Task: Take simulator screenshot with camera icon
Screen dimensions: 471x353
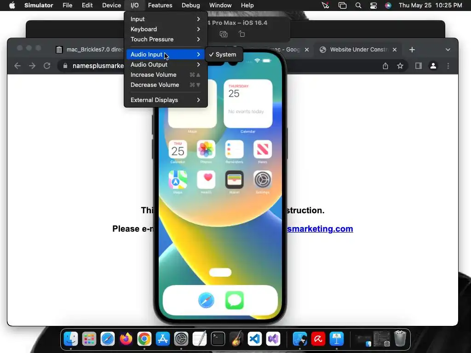Action: (x=224, y=34)
